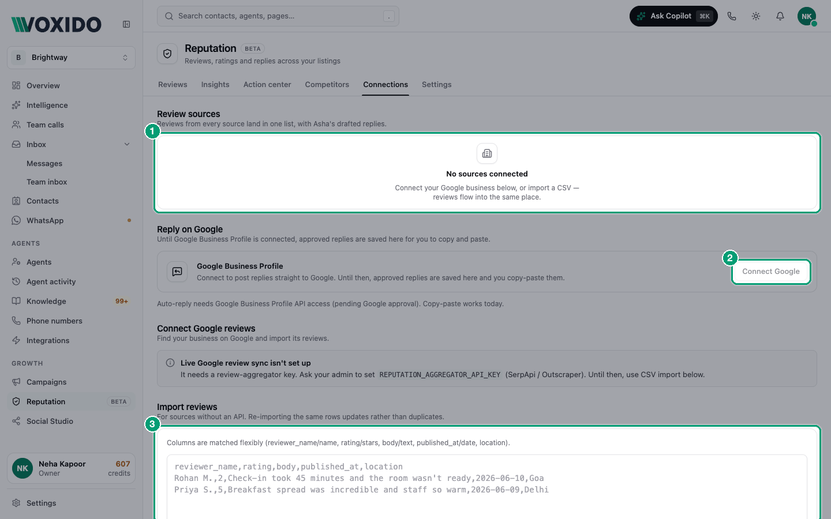Open the NK user avatar menu
The height and width of the screenshot is (519, 831).
(x=807, y=16)
